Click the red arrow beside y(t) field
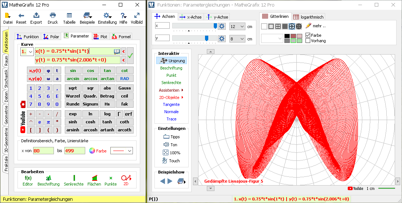Image resolution: width=402 pixels, height=203 pixels. (x=123, y=60)
